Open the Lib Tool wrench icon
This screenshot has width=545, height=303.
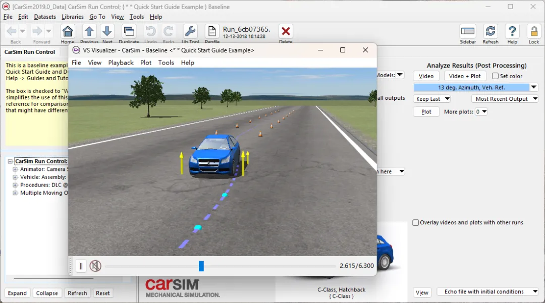point(190,32)
